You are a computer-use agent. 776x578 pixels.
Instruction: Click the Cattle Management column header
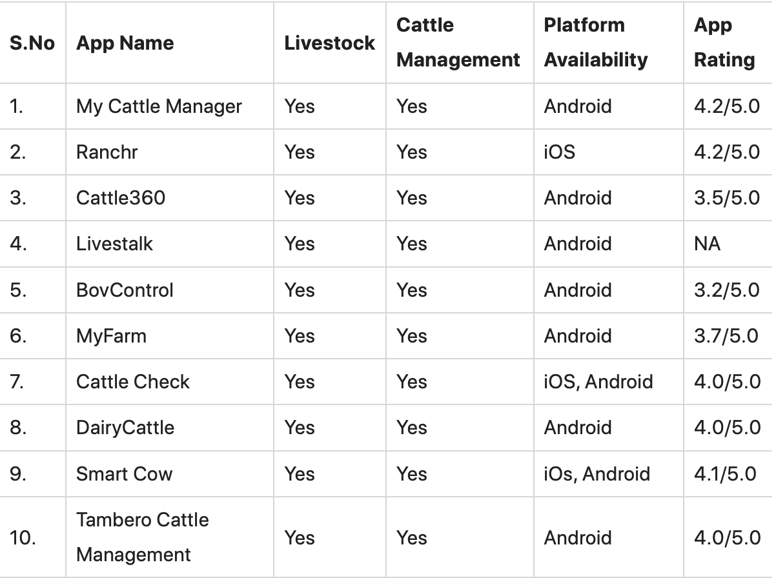tap(458, 43)
